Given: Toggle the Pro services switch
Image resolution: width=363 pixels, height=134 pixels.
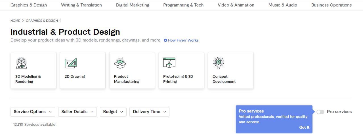Looking at the screenshot, I should click(320, 112).
